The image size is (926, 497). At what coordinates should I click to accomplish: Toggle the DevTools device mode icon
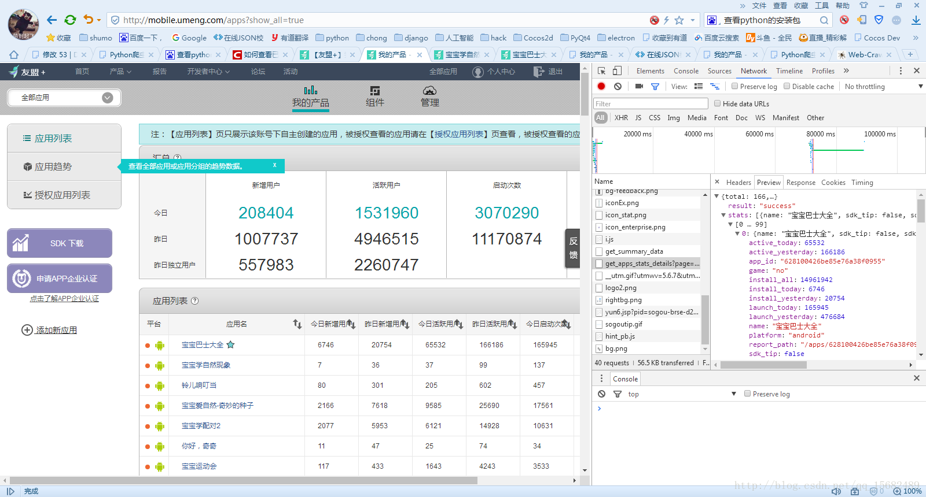point(617,71)
